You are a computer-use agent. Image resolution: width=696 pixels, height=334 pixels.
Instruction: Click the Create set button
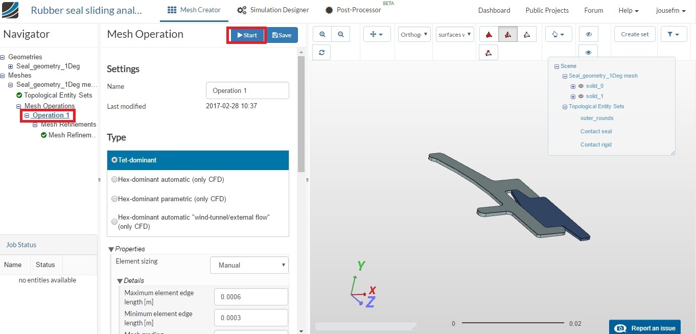pyautogui.click(x=635, y=34)
